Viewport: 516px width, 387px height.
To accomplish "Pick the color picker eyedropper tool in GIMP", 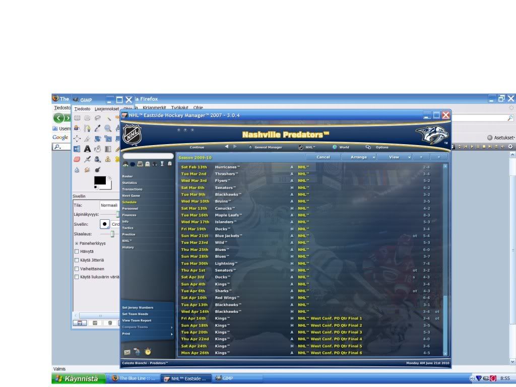I will click(98, 128).
